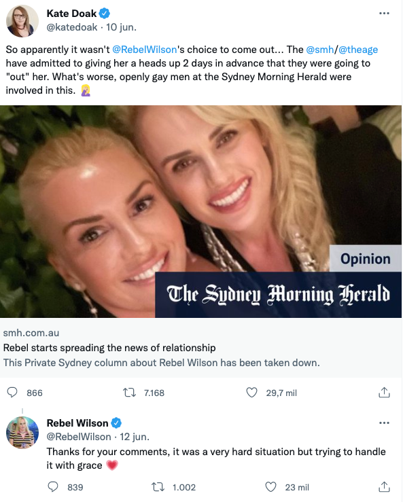Screen dimensions: 403x502
Task: Like Rebel Wilson's reply
Action: coord(270,487)
